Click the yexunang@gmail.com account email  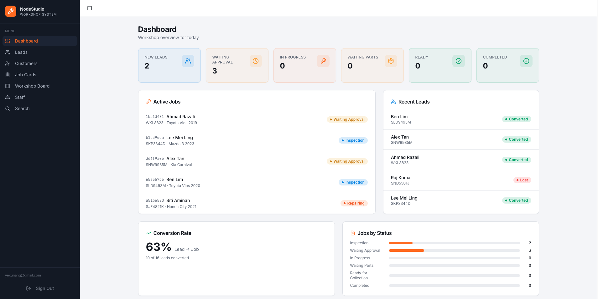point(23,276)
